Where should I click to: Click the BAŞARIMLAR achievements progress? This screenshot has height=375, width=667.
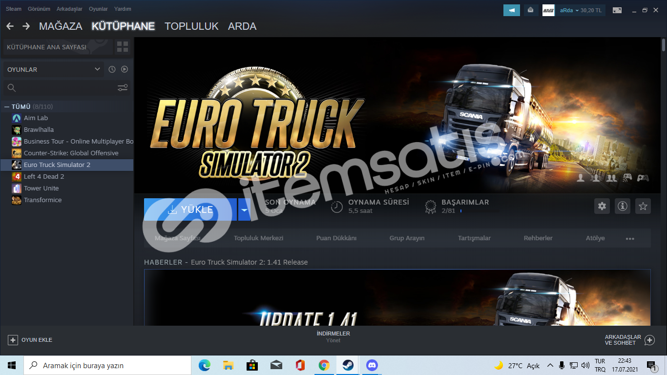coord(457,207)
